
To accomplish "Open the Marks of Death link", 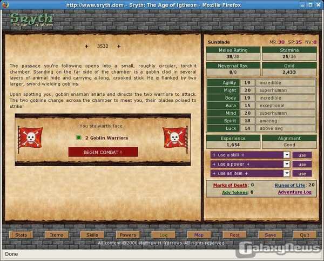I will coord(230,185).
